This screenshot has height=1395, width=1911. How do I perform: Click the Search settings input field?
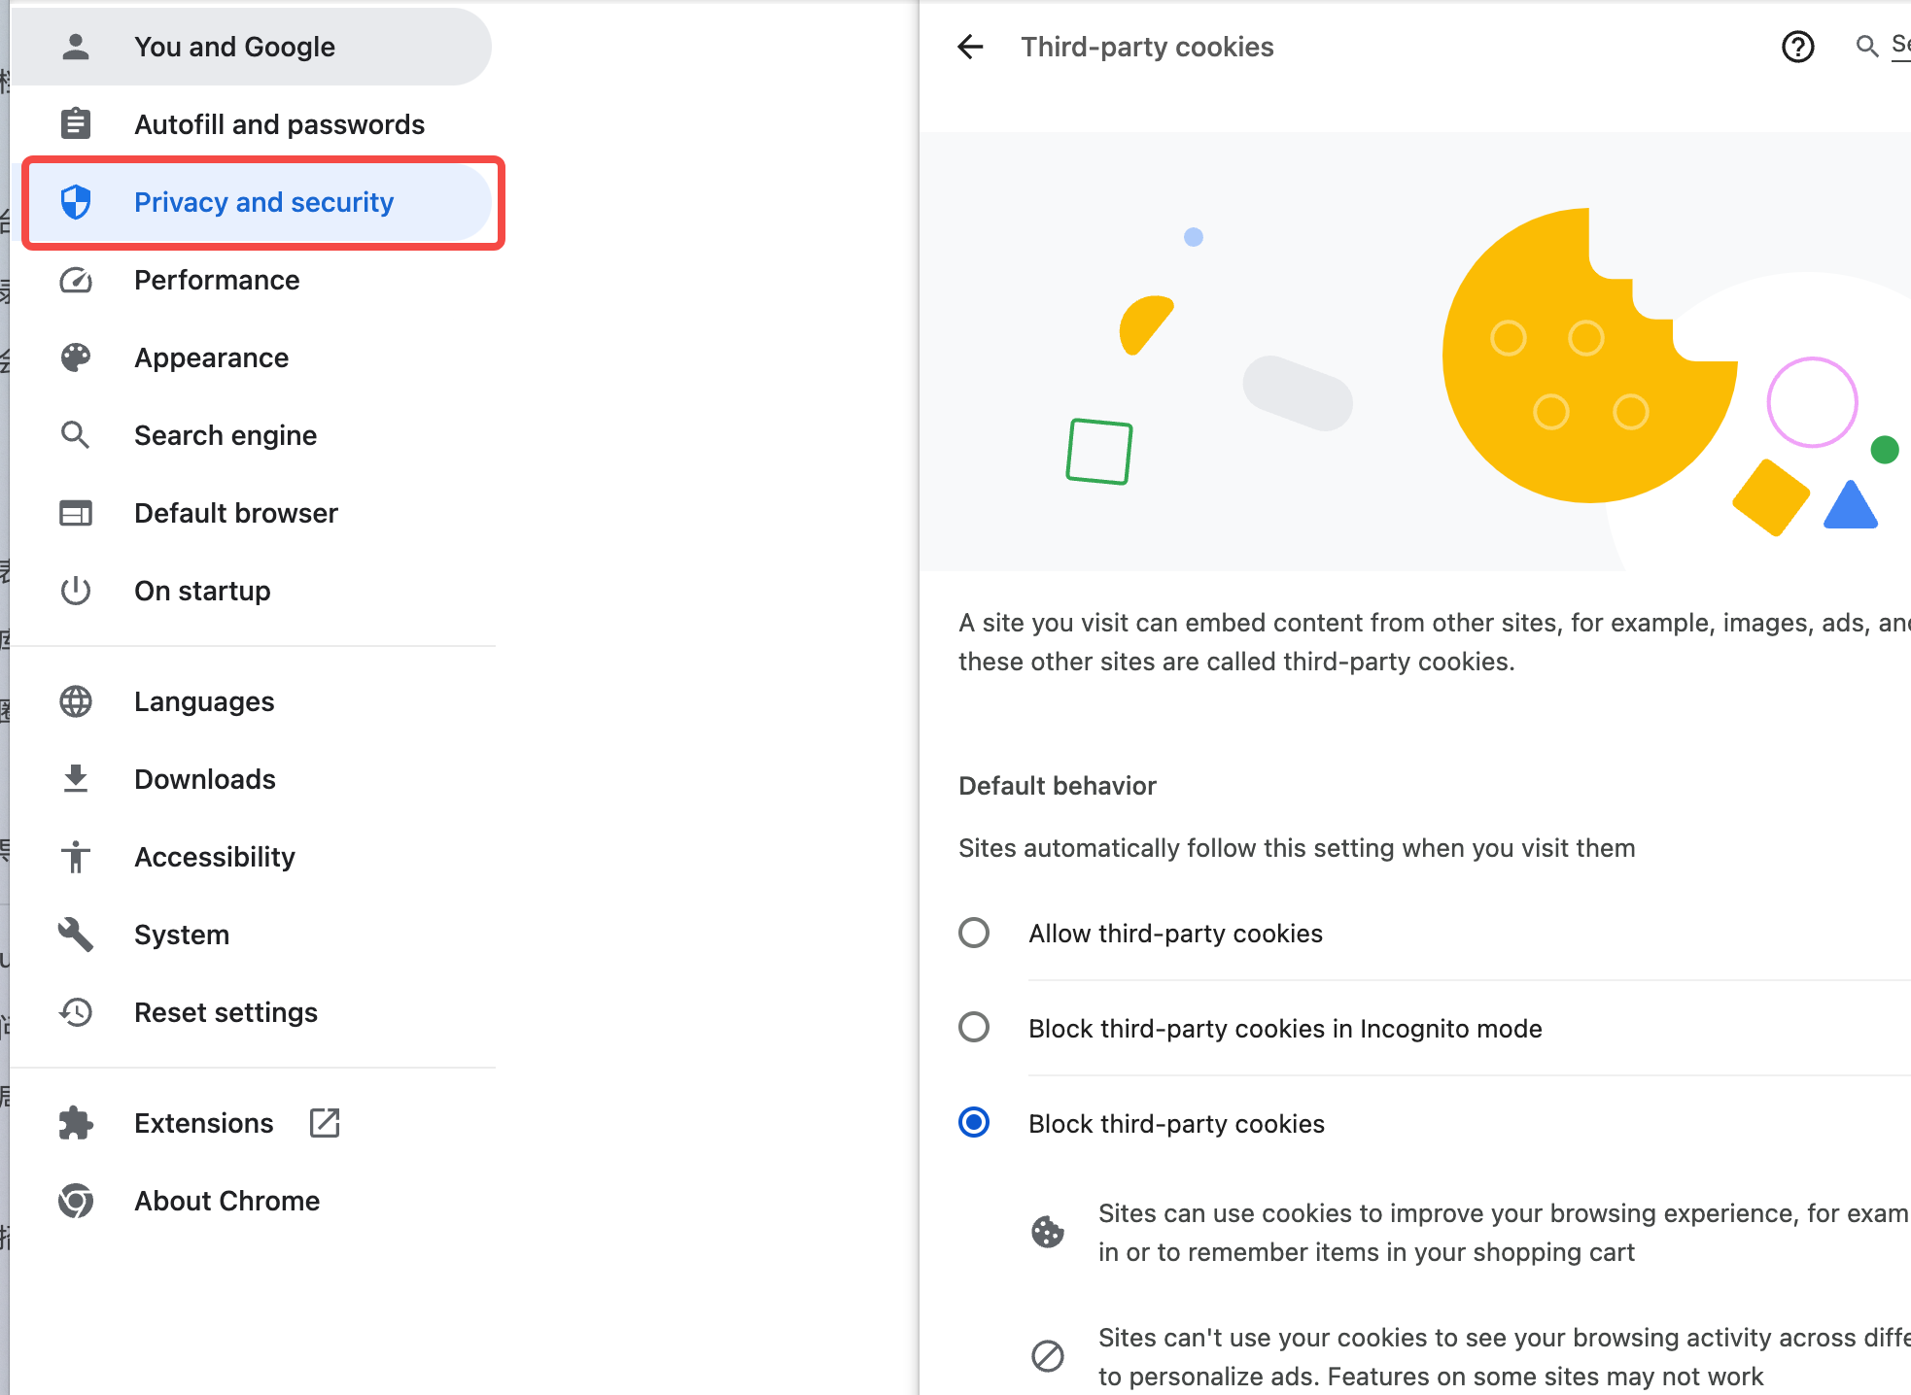click(1899, 46)
